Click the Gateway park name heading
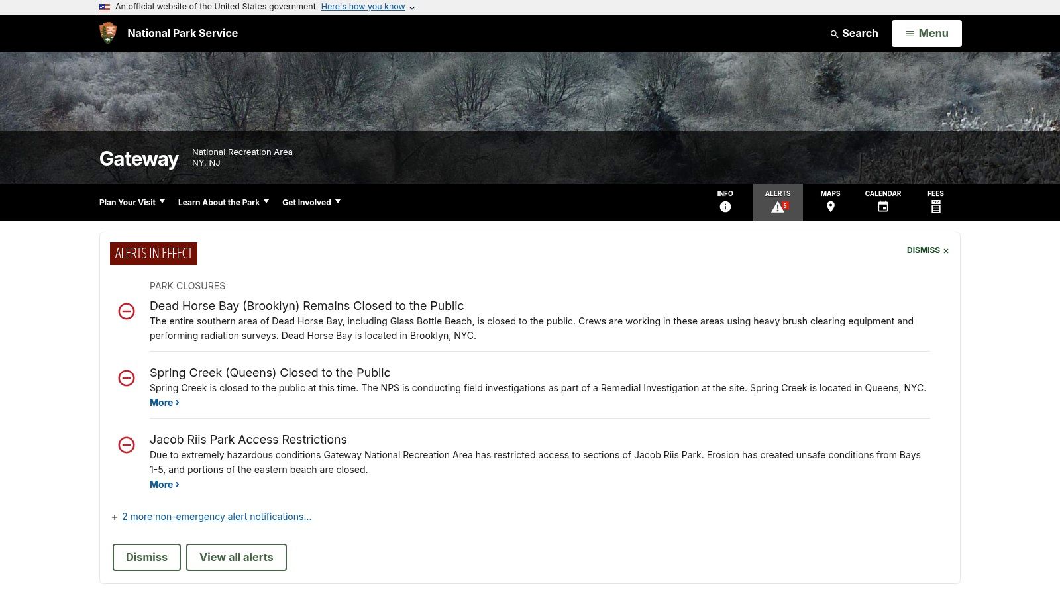This screenshot has height=596, width=1060. click(139, 158)
